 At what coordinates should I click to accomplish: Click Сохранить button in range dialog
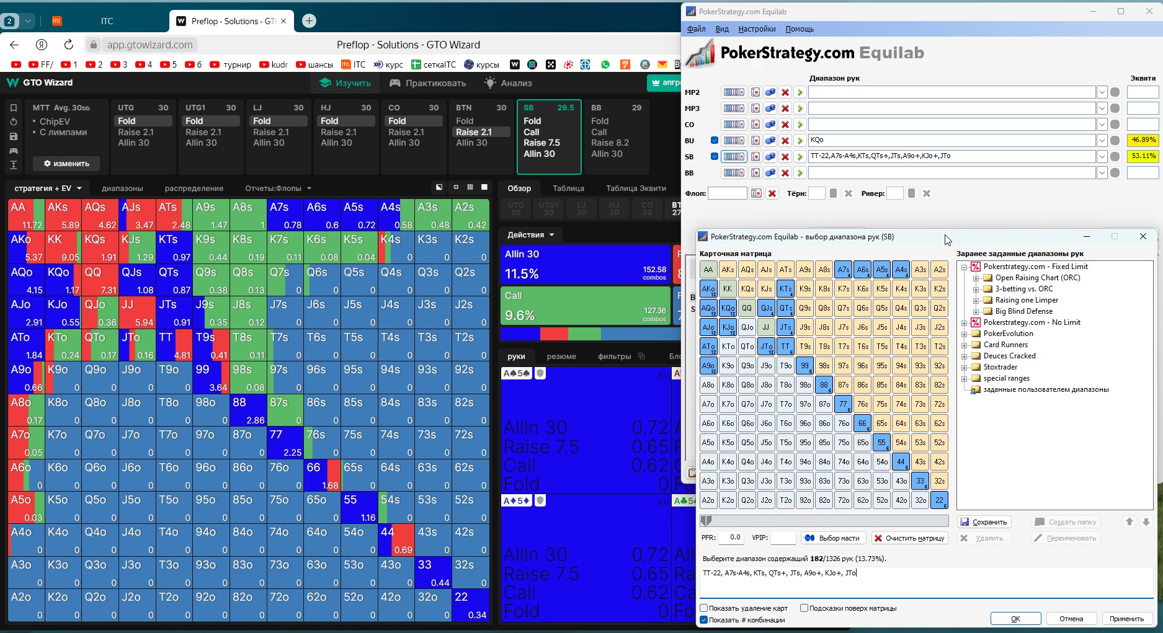point(984,522)
